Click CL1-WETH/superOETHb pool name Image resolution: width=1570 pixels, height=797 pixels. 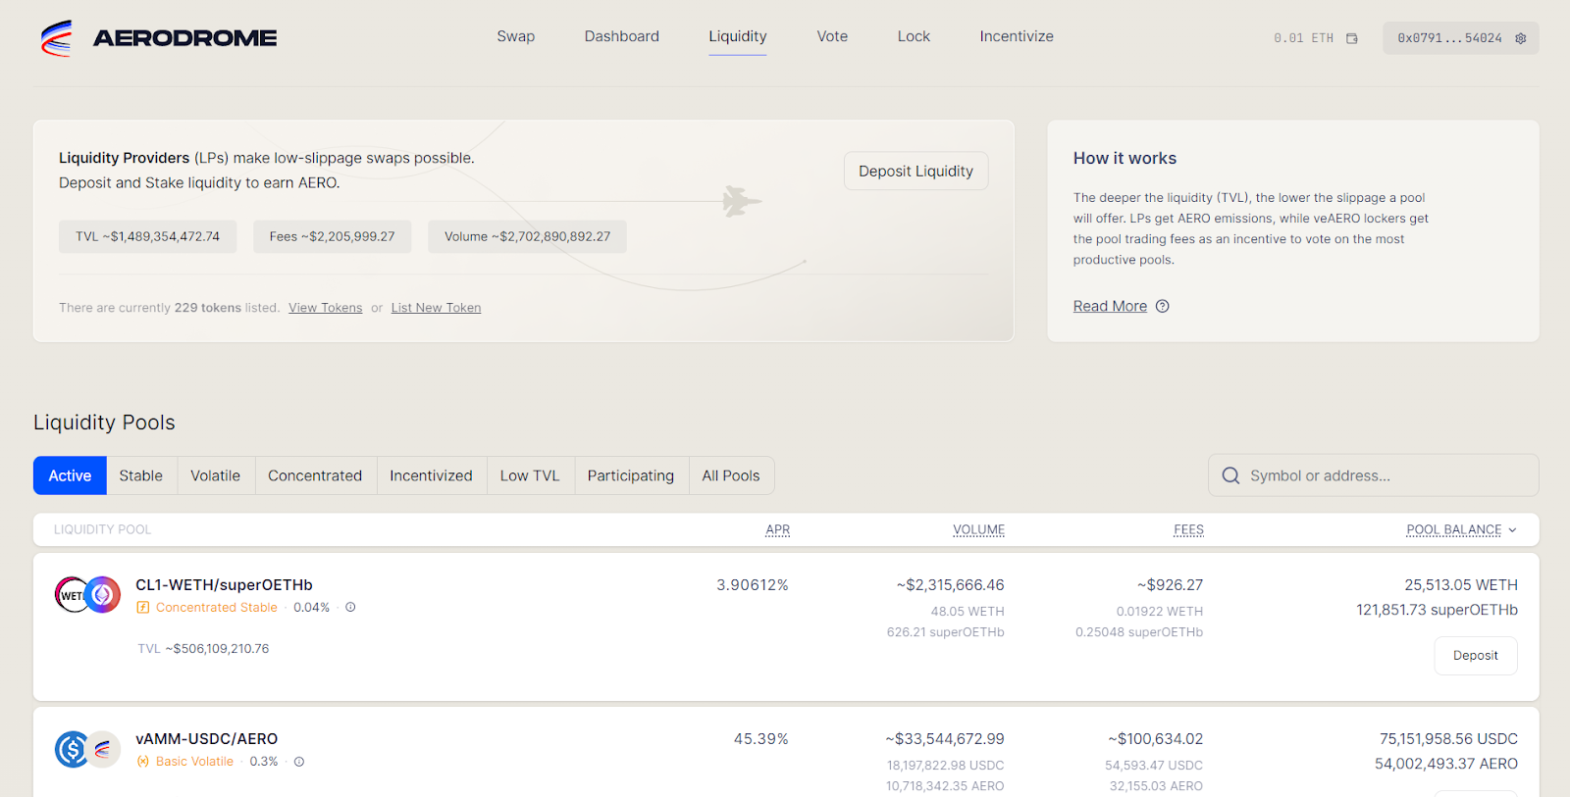pos(224,585)
